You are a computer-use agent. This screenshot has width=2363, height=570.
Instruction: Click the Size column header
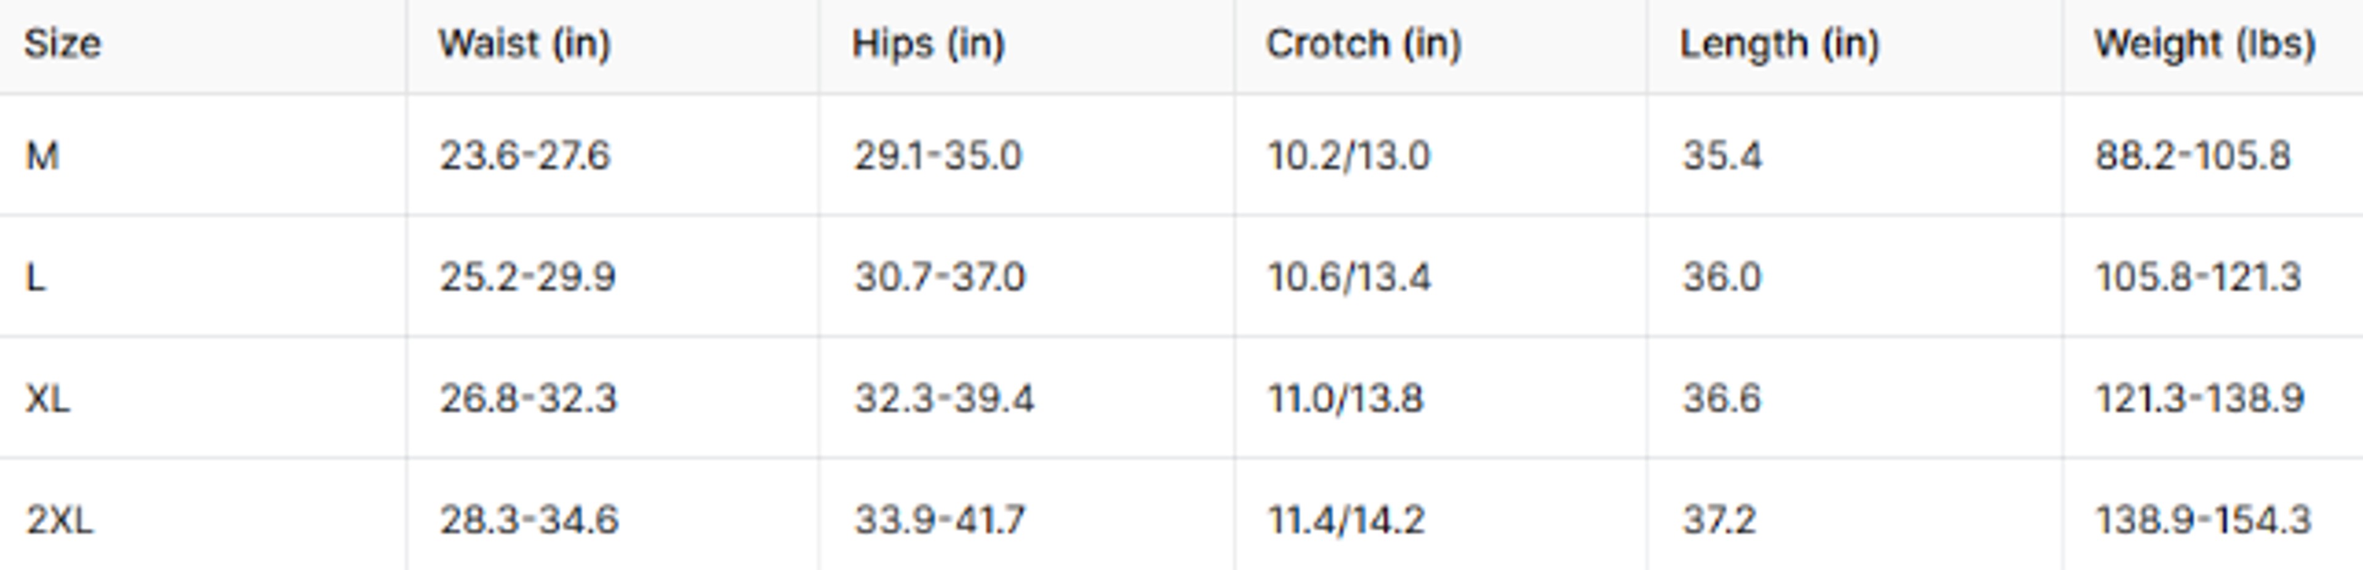click(x=62, y=43)
